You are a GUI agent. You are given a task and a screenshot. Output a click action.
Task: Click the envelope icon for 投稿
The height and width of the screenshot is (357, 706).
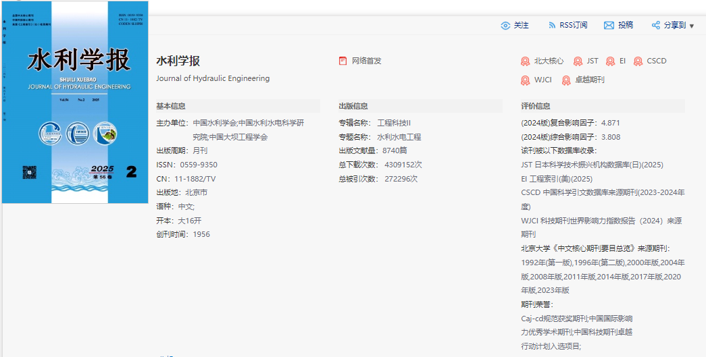(x=609, y=26)
